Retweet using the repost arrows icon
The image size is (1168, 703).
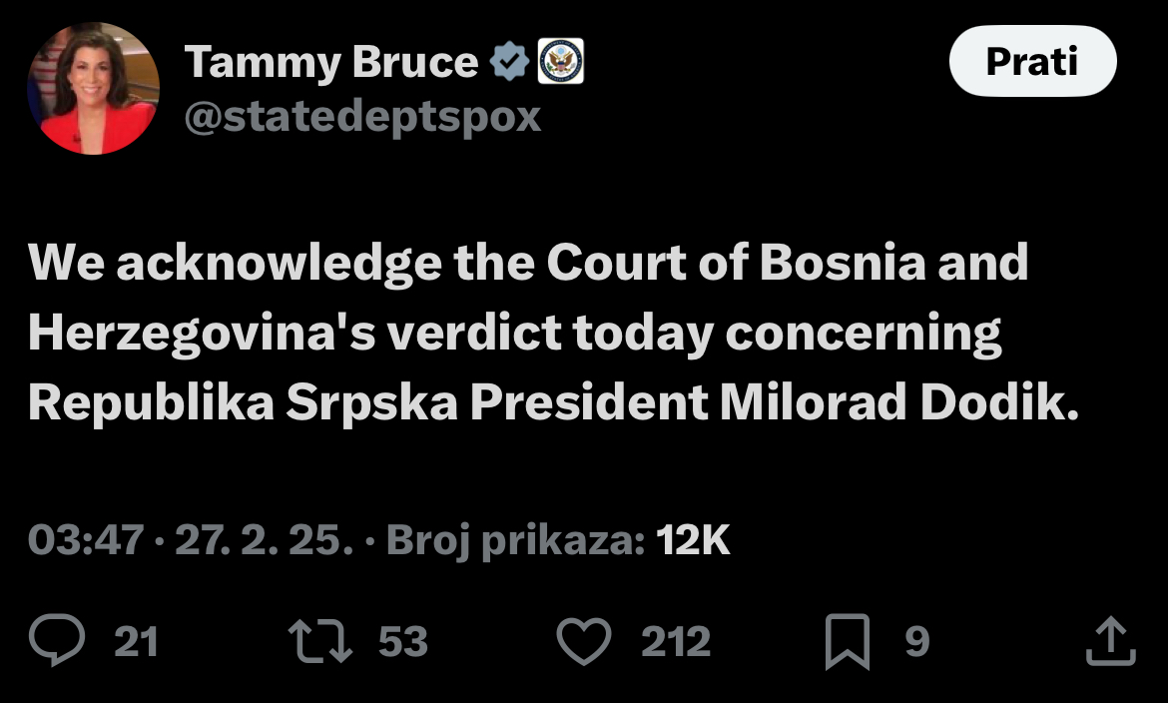pyautogui.click(x=320, y=640)
